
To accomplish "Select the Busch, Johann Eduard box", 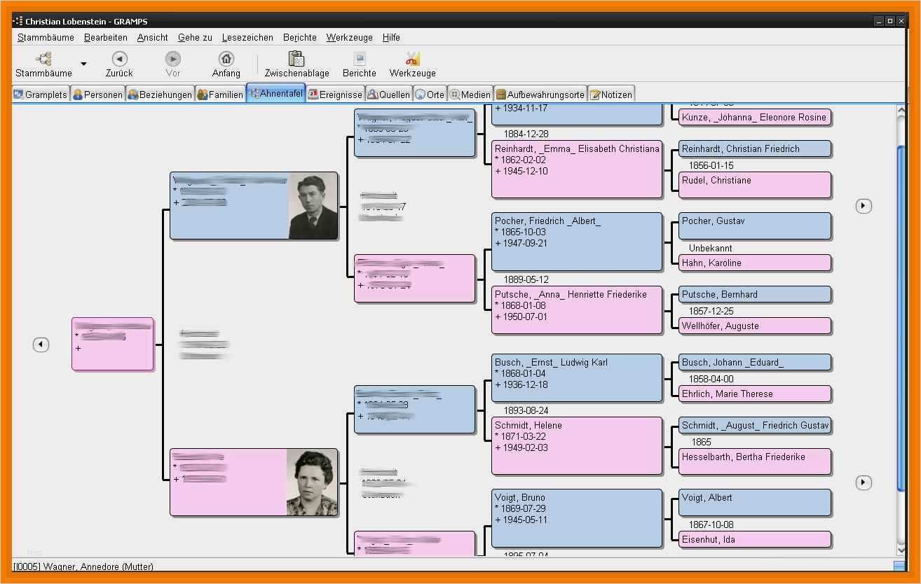I will tap(755, 363).
